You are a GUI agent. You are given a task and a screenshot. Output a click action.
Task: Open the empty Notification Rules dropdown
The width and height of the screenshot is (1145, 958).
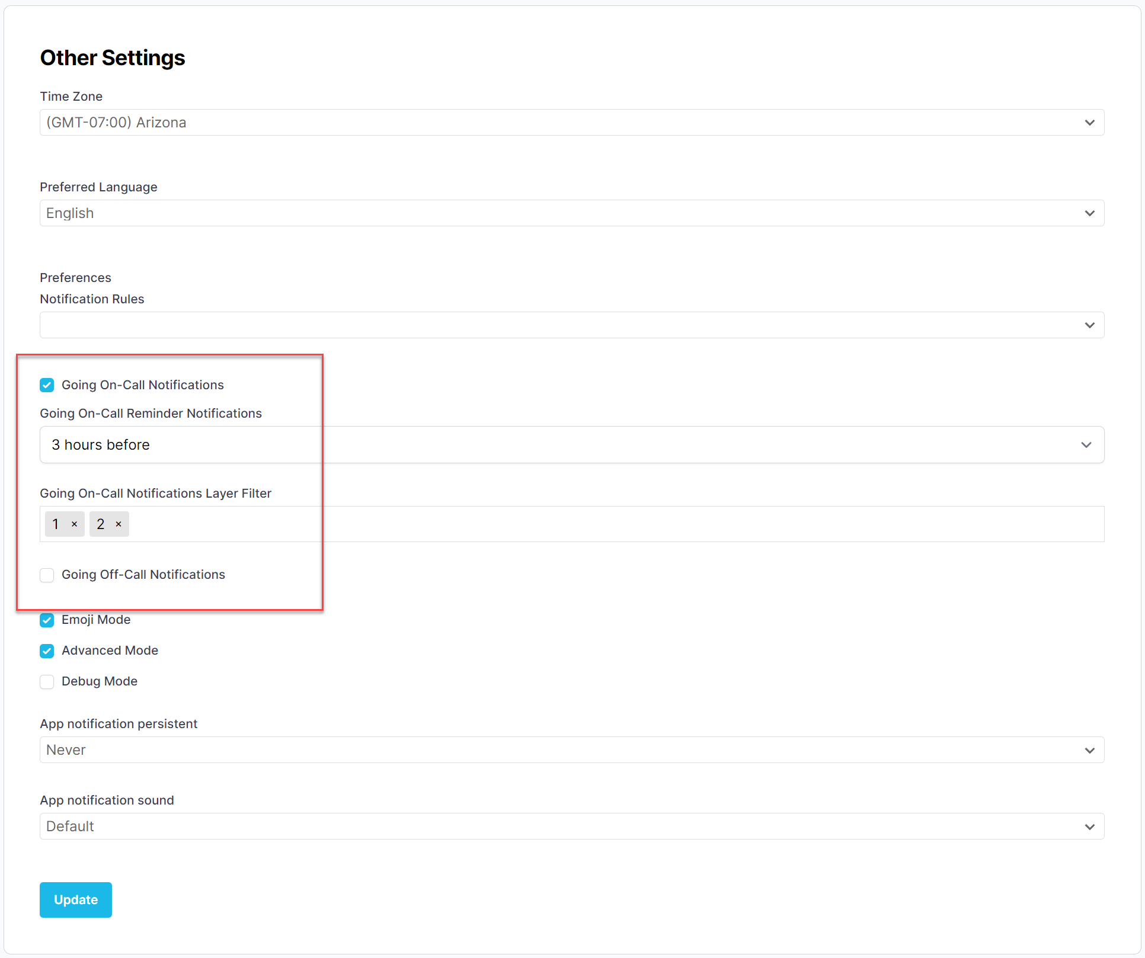[x=533, y=325]
